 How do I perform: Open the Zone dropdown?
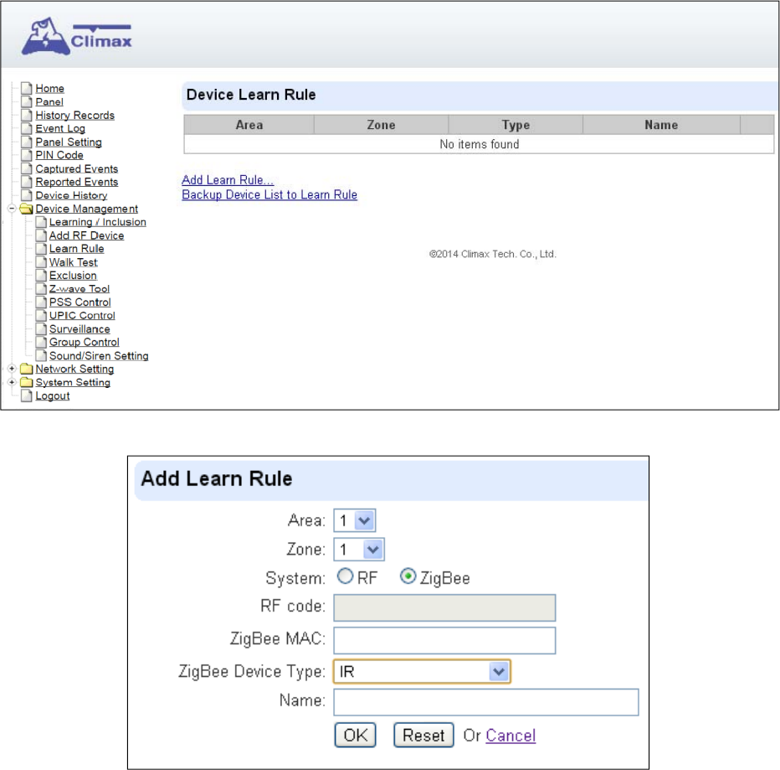[x=359, y=550]
